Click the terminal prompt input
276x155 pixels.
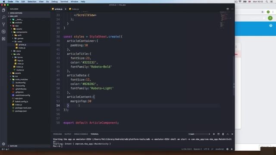pos(62,146)
